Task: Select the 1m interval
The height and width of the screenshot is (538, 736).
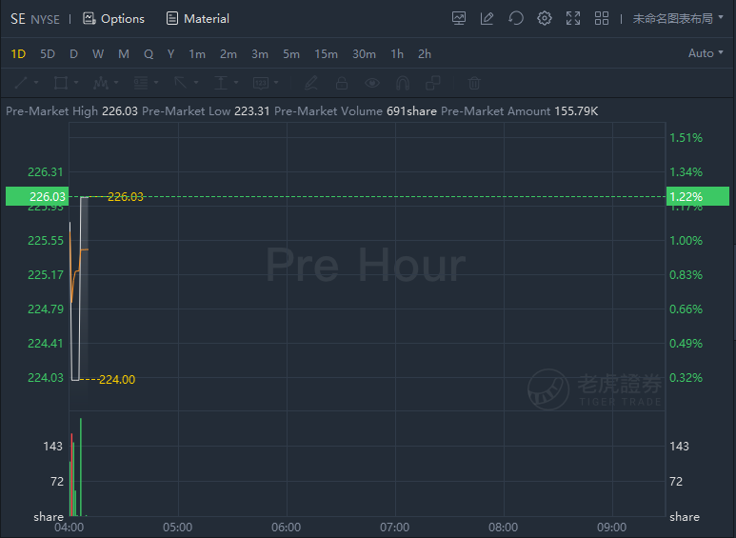Action: (197, 54)
